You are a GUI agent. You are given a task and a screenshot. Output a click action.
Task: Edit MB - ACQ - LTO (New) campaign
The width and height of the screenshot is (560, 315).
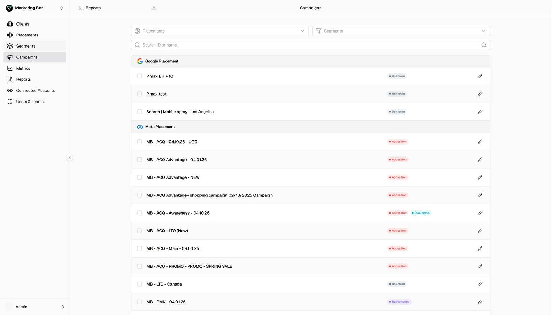coord(480,231)
